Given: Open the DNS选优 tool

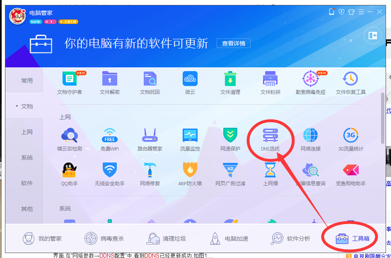Looking at the screenshot, I should pos(270,139).
